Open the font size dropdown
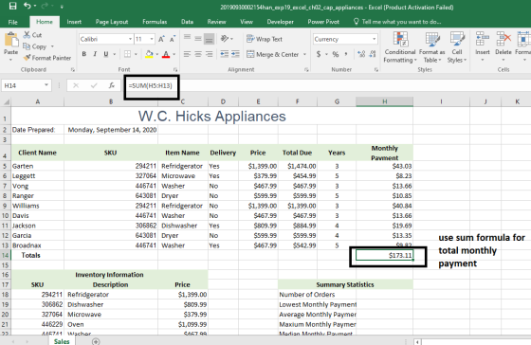 click(x=152, y=39)
